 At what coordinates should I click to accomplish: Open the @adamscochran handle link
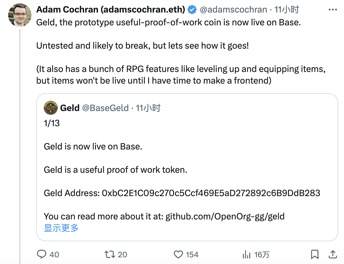point(233,10)
